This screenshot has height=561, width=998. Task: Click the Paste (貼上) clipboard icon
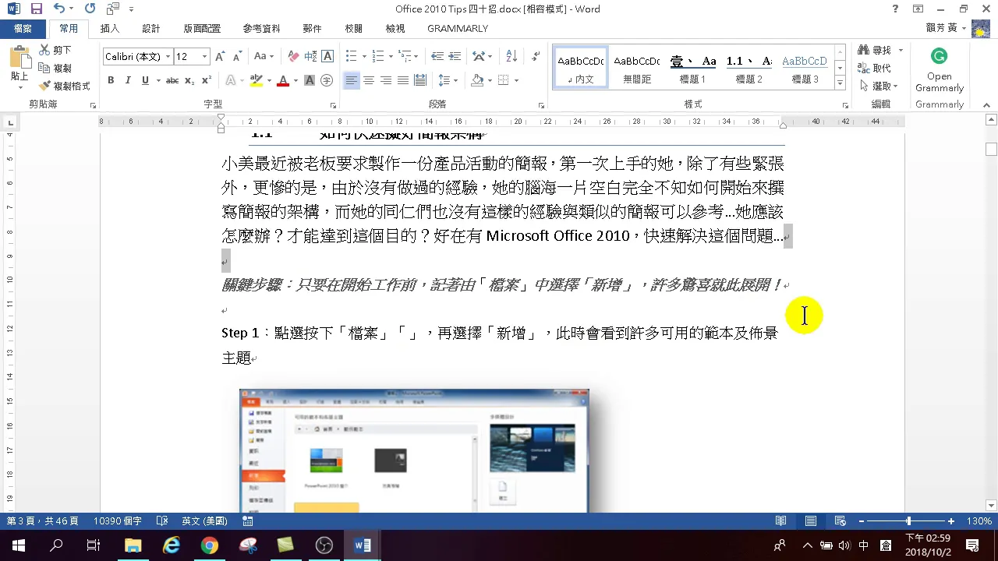(19, 58)
